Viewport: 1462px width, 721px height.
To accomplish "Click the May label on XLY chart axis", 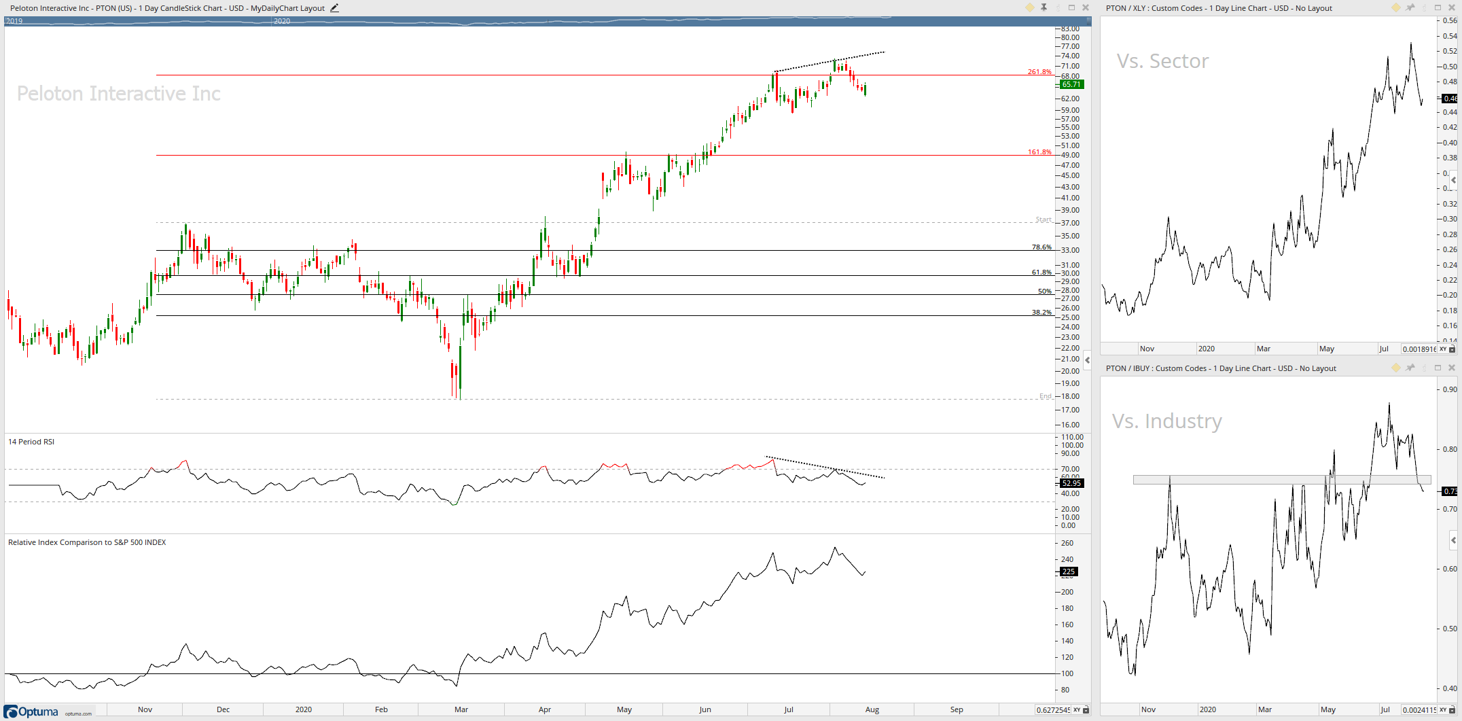I will pos(1327,349).
